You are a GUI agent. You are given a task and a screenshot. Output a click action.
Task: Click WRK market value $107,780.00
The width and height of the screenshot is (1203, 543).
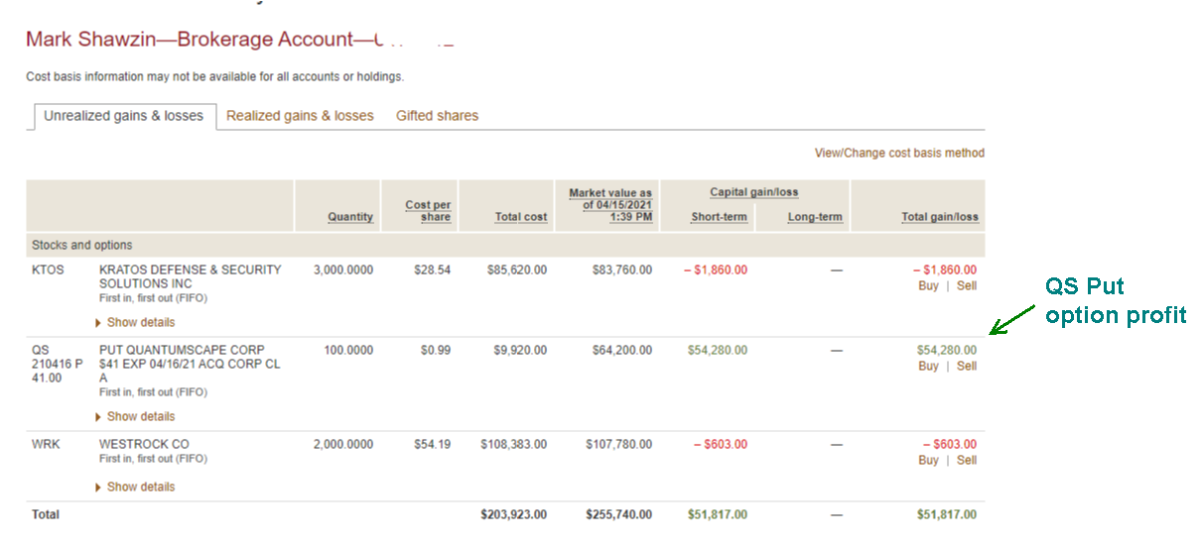(x=619, y=444)
